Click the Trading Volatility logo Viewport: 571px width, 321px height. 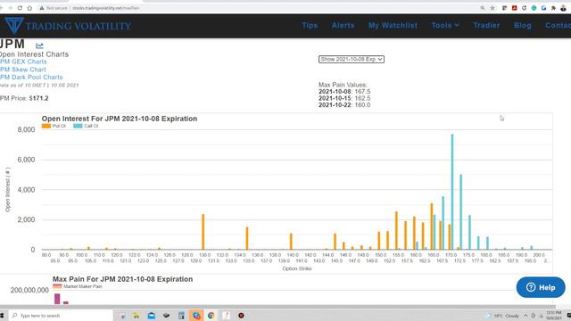coord(68,26)
